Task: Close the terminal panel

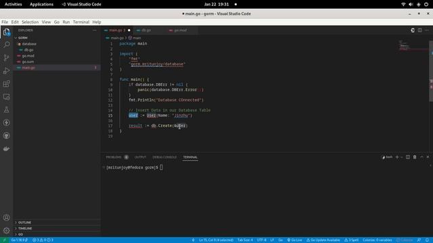Action: pos(428,157)
